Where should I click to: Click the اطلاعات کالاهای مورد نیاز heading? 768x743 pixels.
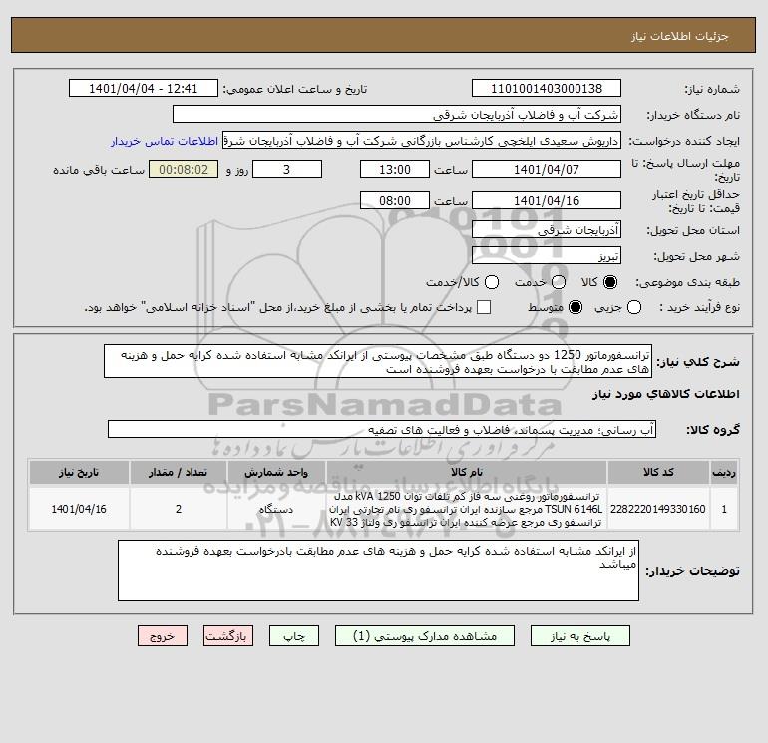(x=665, y=394)
